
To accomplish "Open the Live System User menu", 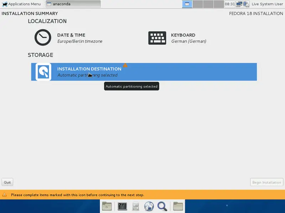I will coord(267,4).
